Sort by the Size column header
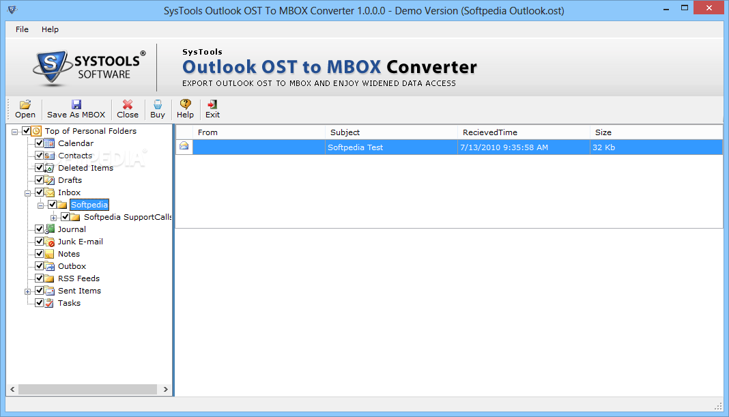 click(x=657, y=132)
